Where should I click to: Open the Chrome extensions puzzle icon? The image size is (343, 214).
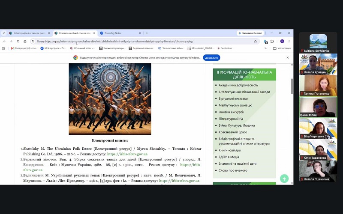pyautogui.click(x=272, y=41)
